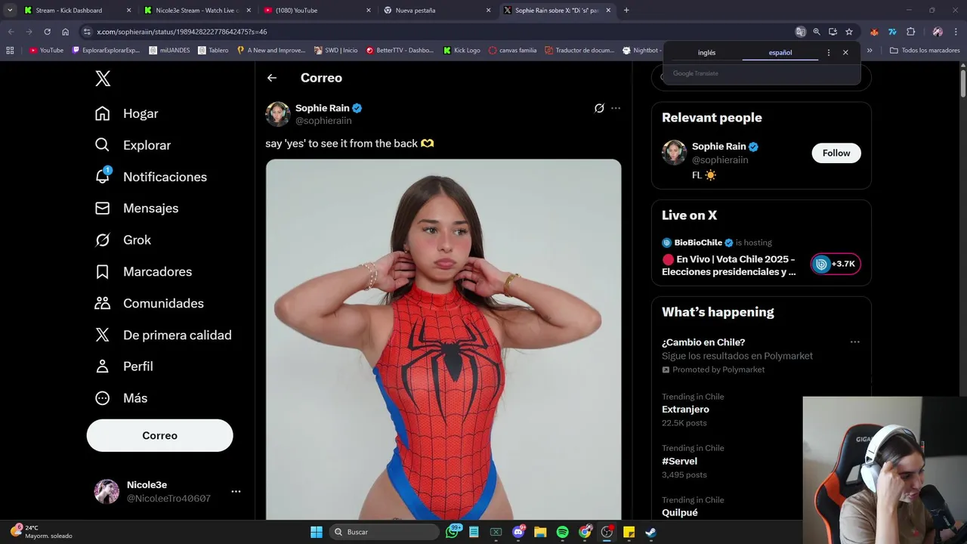Select inglés in Google Translate popup
The height and width of the screenshot is (544, 967).
(x=706, y=53)
